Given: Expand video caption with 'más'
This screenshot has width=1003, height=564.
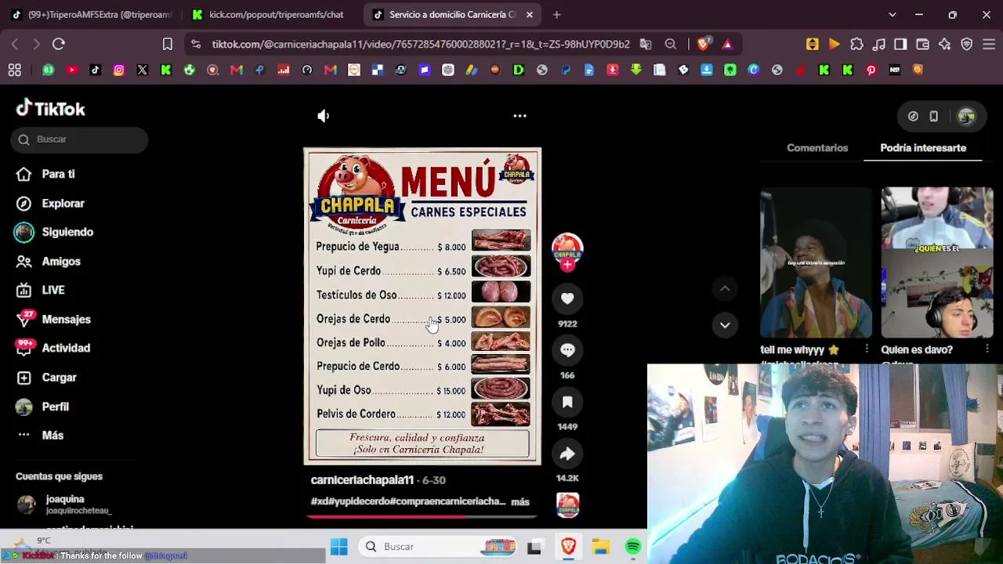Looking at the screenshot, I should [x=520, y=502].
